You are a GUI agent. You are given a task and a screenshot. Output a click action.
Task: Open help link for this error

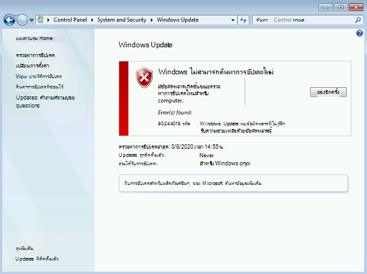click(x=235, y=131)
